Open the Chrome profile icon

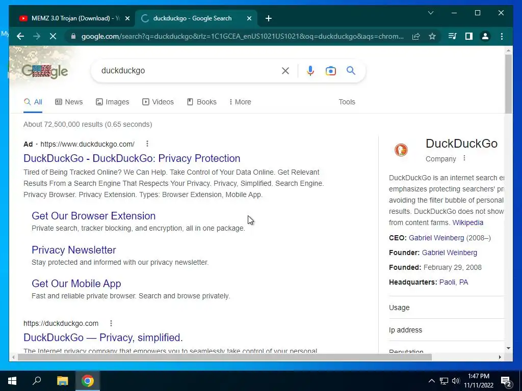coord(485,36)
